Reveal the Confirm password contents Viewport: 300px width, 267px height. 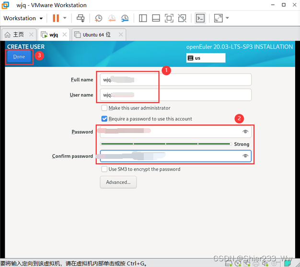click(245, 156)
